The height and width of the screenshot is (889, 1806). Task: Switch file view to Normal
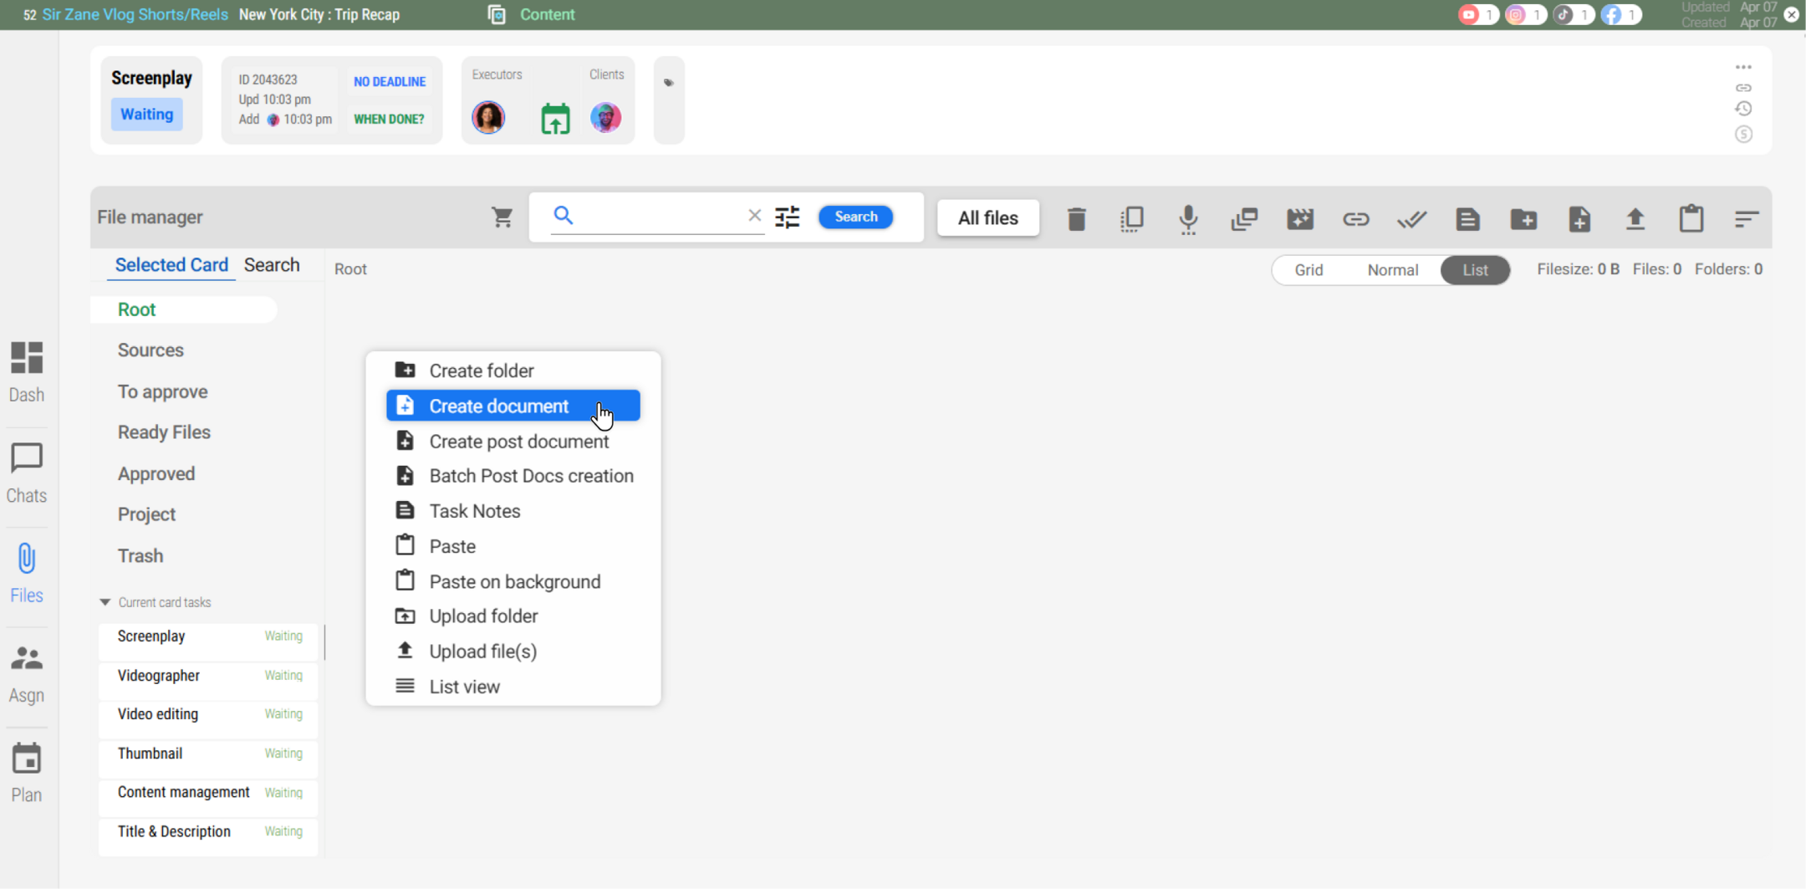[1392, 270]
